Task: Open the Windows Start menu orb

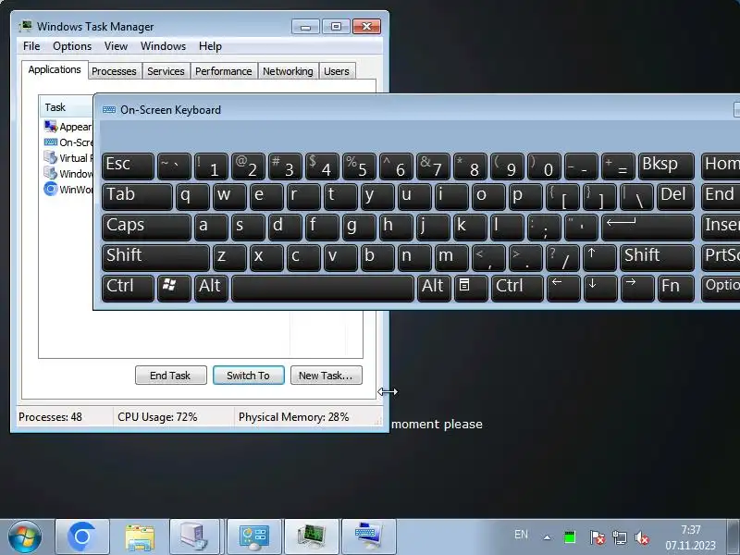Action: (x=24, y=536)
